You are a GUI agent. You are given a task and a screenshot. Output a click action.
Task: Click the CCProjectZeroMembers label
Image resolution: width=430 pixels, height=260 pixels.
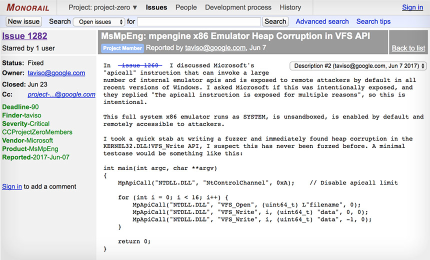(37, 132)
